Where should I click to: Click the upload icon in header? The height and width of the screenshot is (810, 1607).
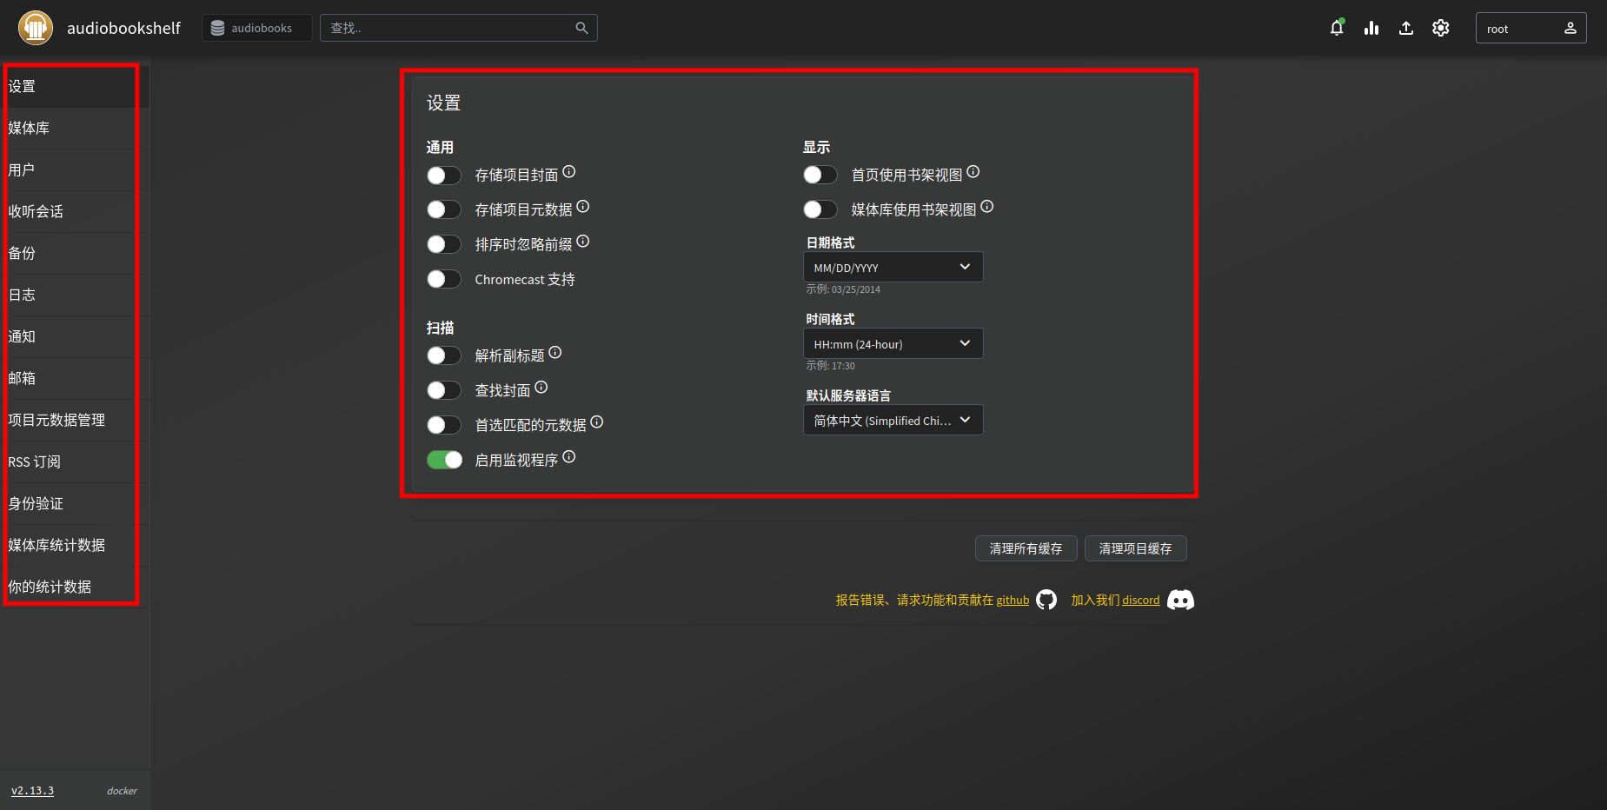pyautogui.click(x=1406, y=28)
